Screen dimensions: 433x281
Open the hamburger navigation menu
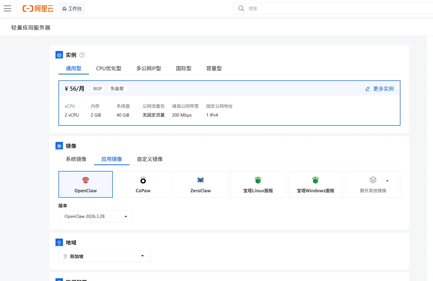tap(7, 8)
